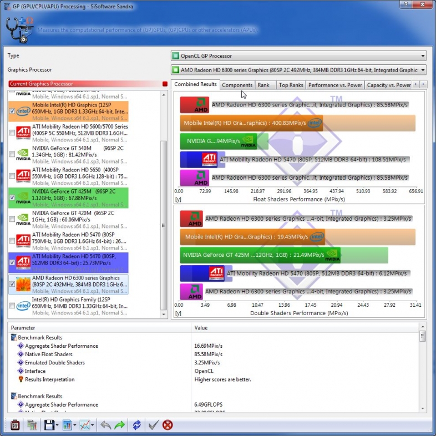
Task: Open the Type dropdown showing OpenCL GP Processor
Action: (x=298, y=56)
